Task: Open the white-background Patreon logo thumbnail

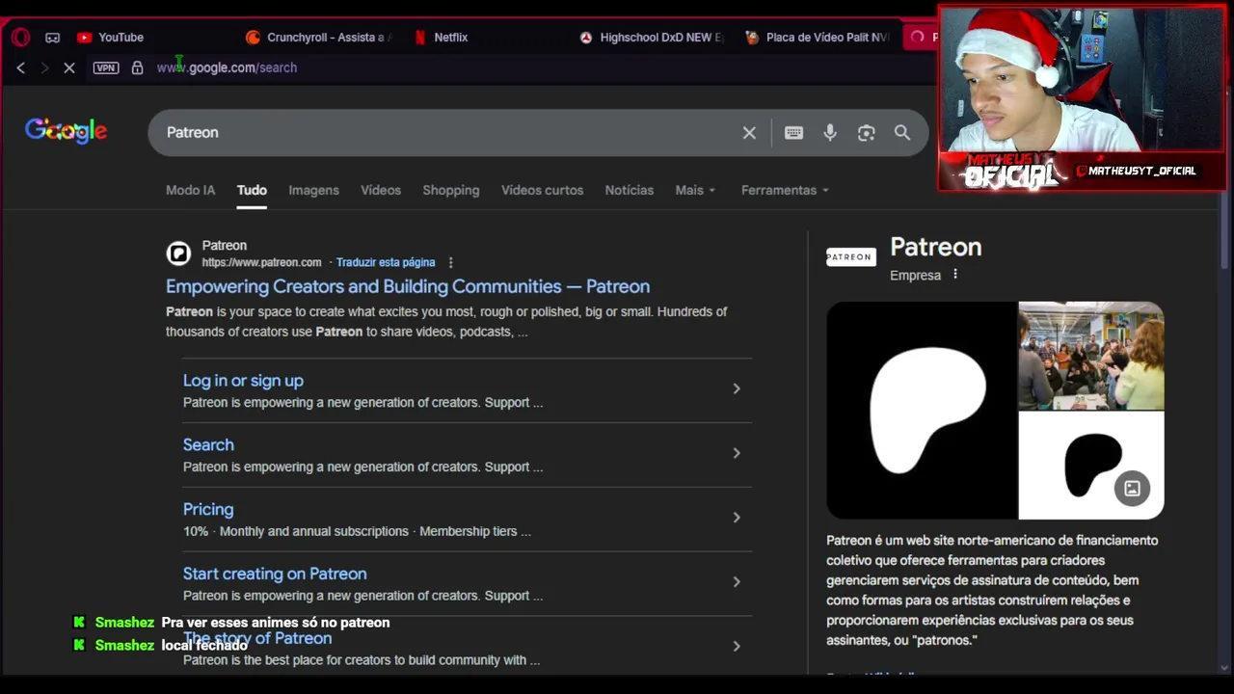Action: point(1091,466)
